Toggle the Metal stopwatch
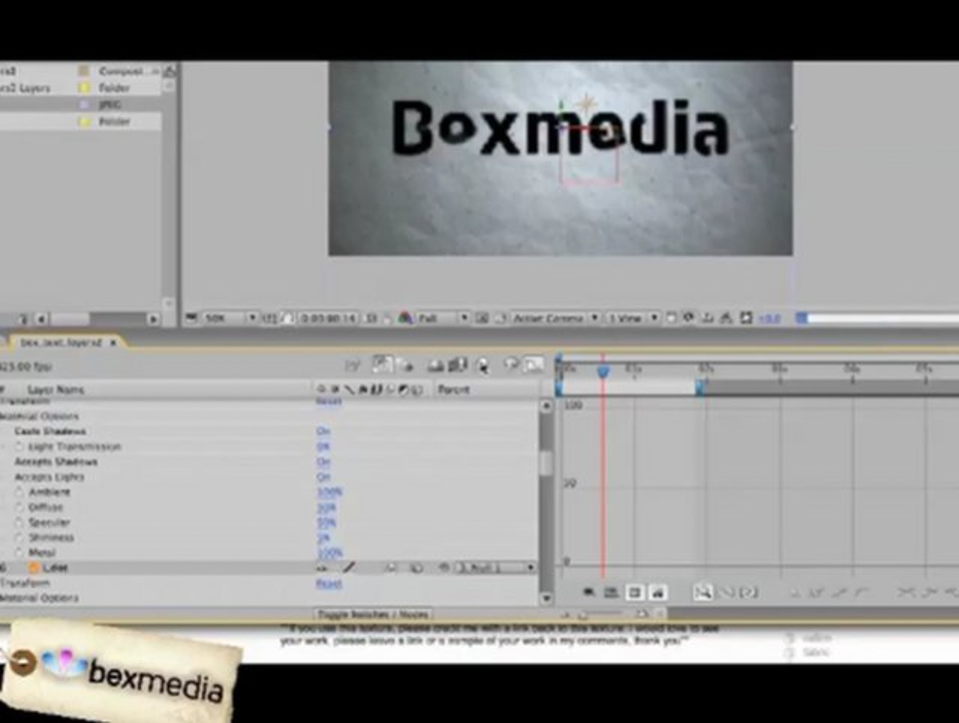959x723 pixels. click(x=20, y=552)
